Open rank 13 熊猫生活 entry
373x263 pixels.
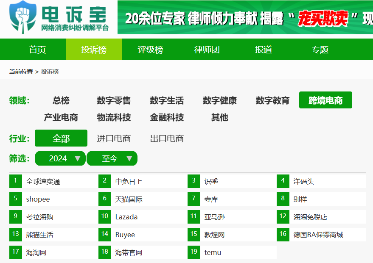(54, 235)
